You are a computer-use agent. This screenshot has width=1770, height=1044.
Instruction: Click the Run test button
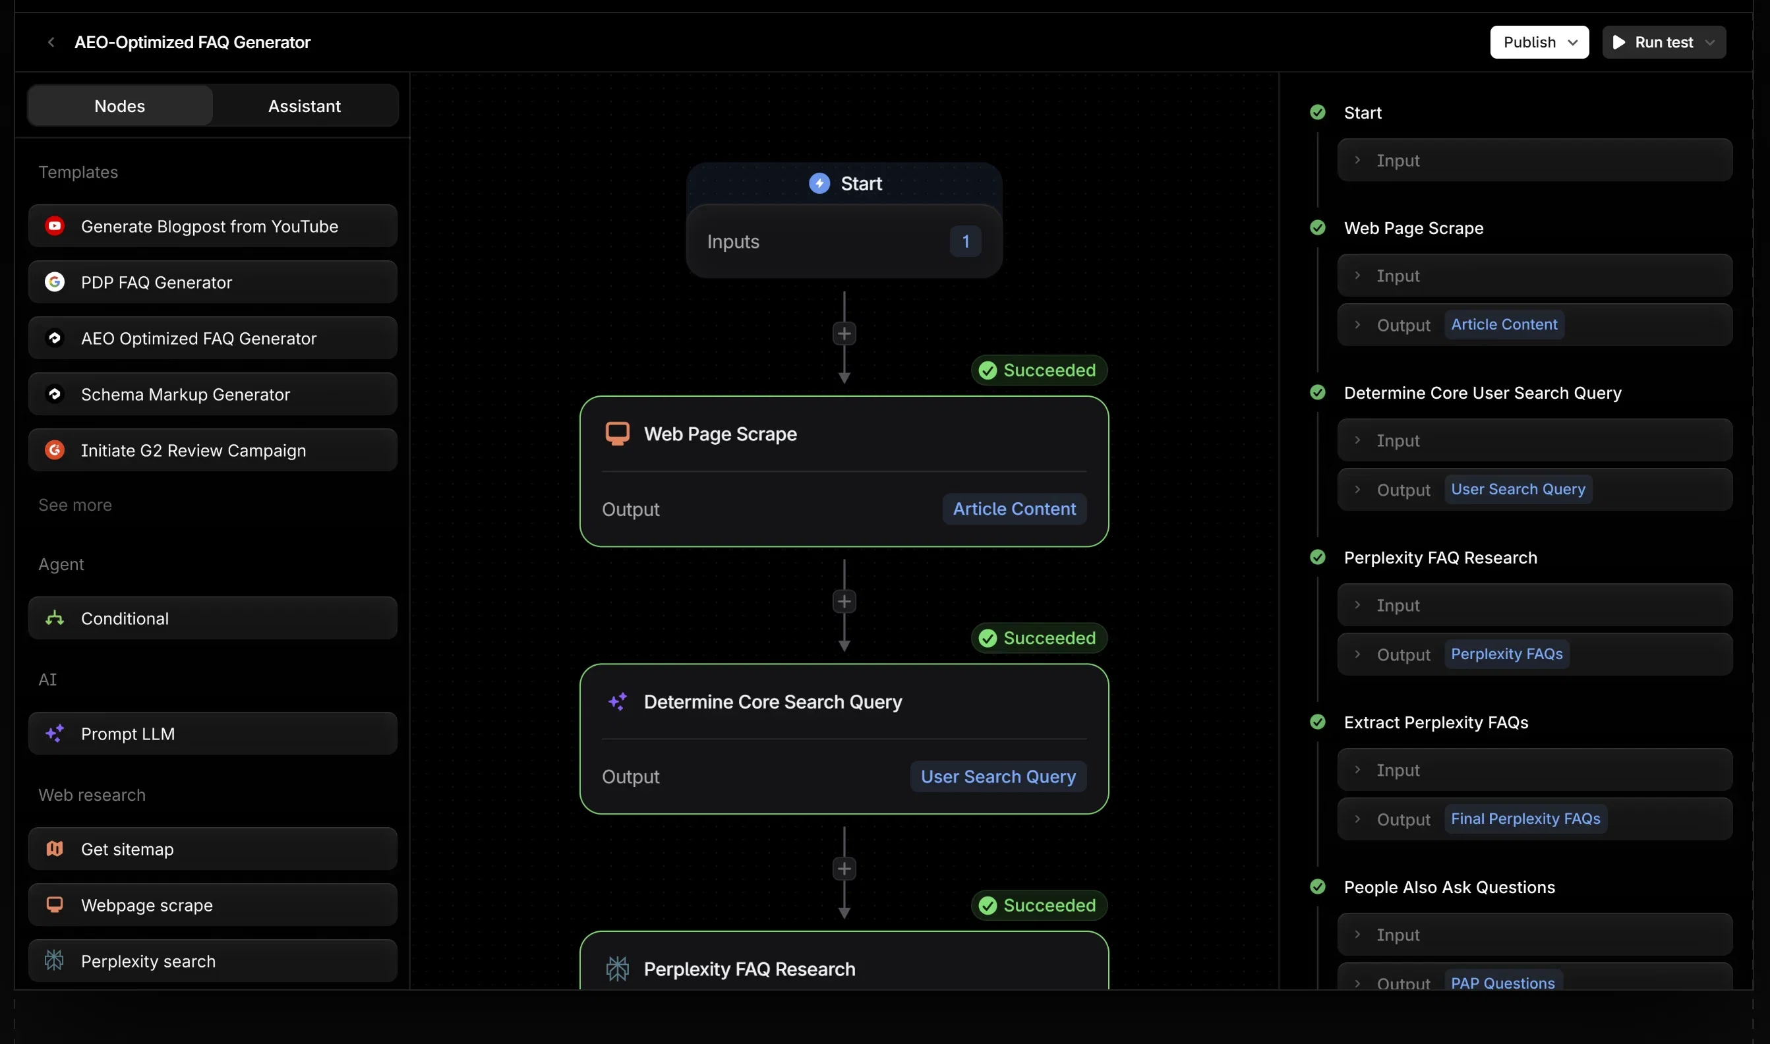[1664, 42]
